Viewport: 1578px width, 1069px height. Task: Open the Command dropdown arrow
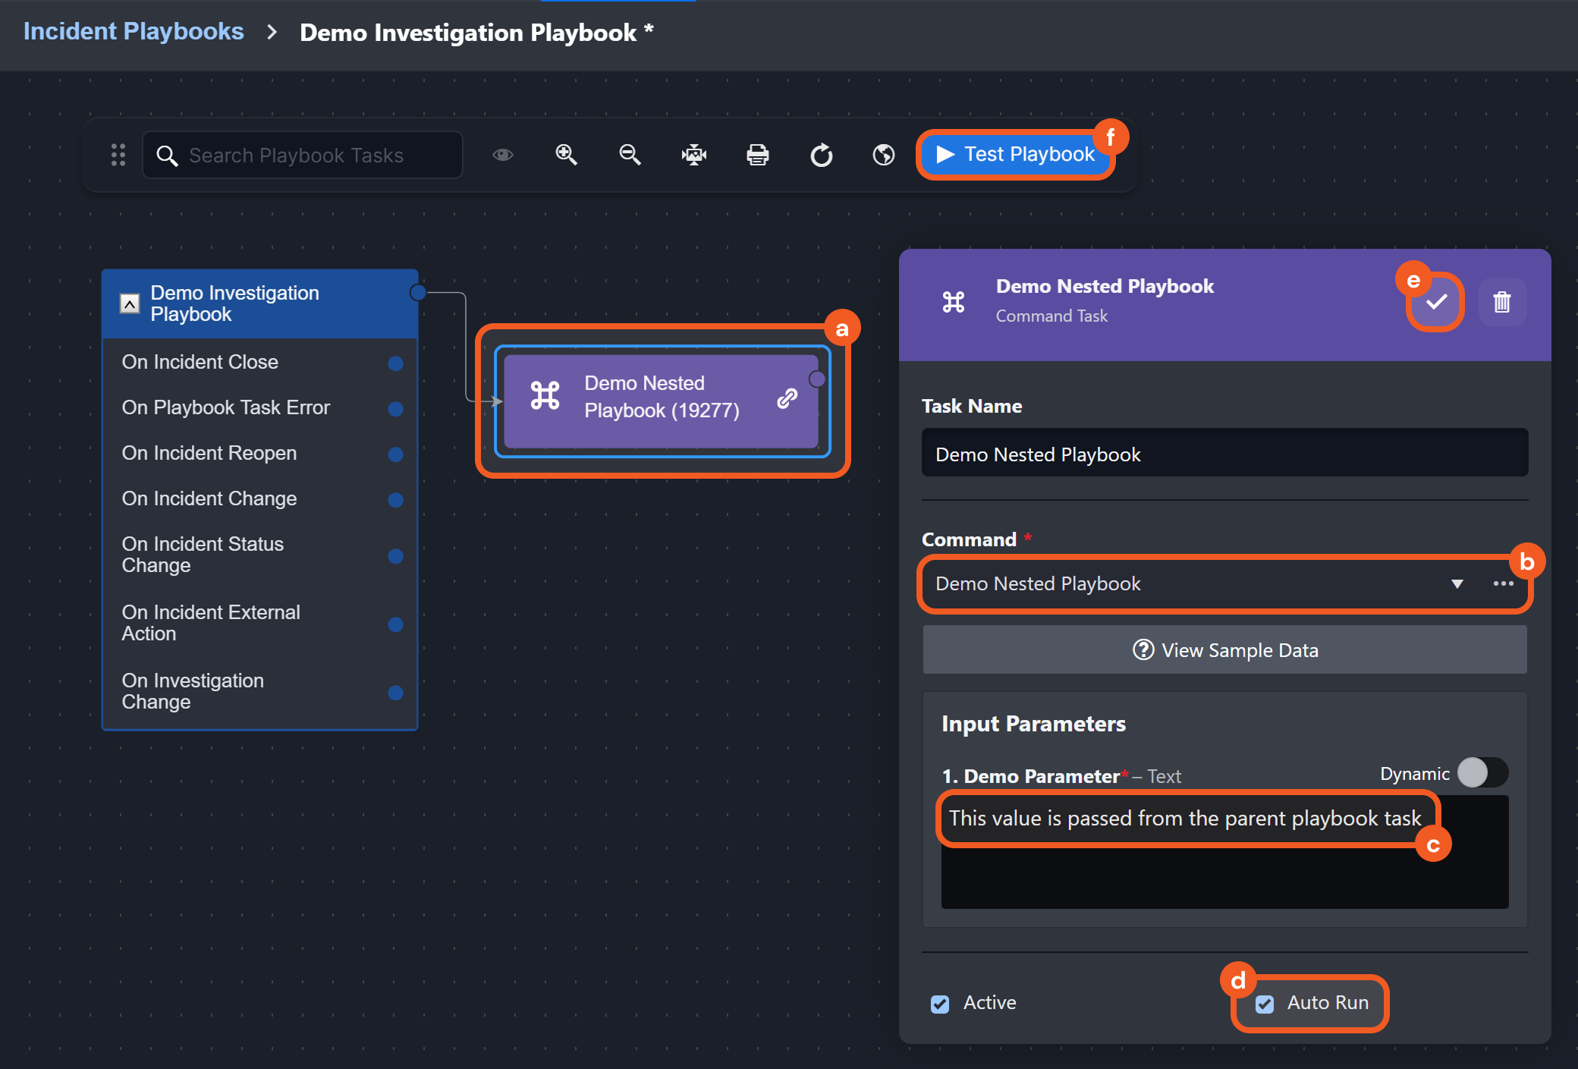tap(1457, 583)
